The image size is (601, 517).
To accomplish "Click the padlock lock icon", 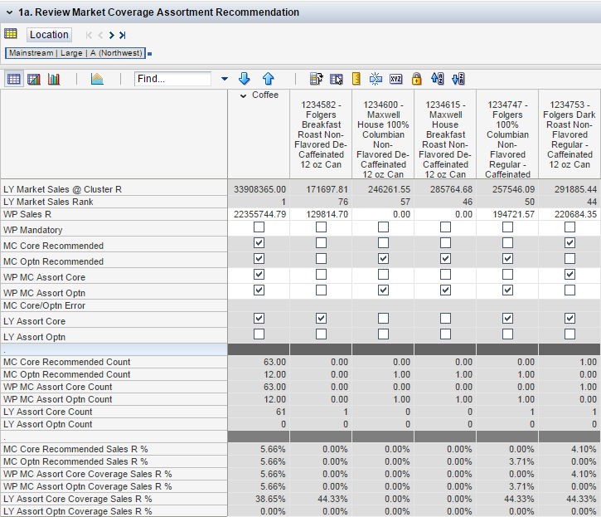I will (416, 79).
